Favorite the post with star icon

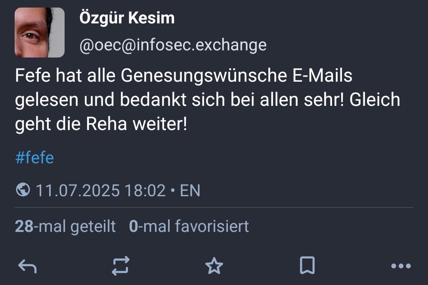click(214, 266)
